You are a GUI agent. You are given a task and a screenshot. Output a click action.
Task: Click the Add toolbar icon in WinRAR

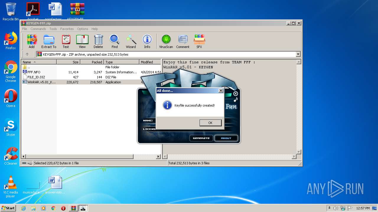pyautogui.click(x=32, y=42)
